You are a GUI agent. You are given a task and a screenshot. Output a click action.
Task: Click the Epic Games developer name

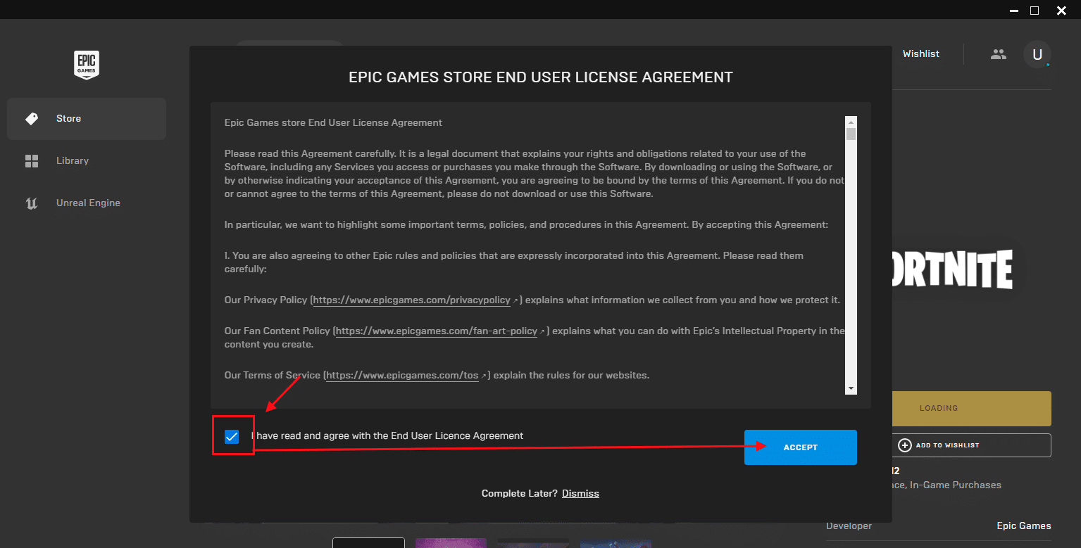tap(1024, 526)
